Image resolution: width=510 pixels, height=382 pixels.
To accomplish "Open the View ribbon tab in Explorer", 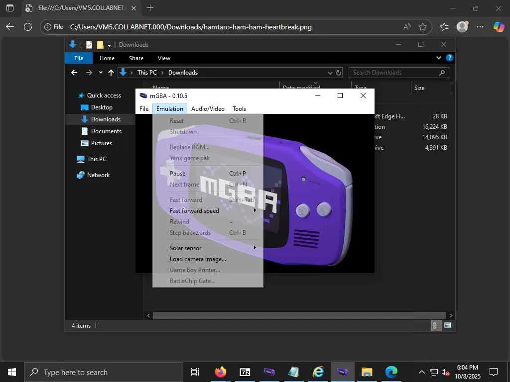I will pos(164,58).
